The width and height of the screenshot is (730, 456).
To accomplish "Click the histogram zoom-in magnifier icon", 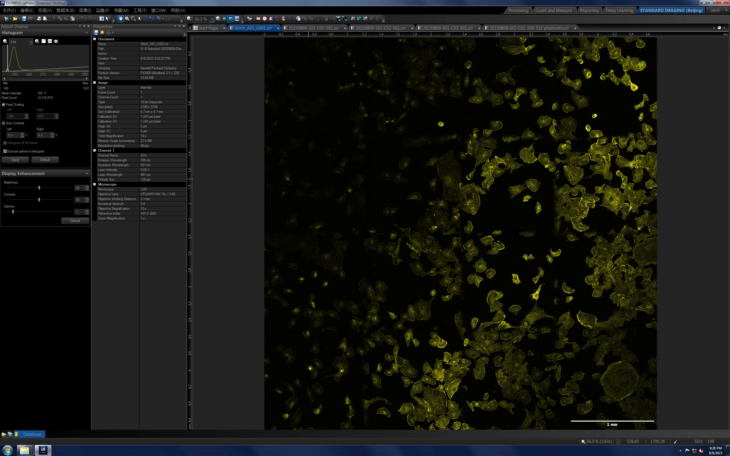I will (x=37, y=41).
